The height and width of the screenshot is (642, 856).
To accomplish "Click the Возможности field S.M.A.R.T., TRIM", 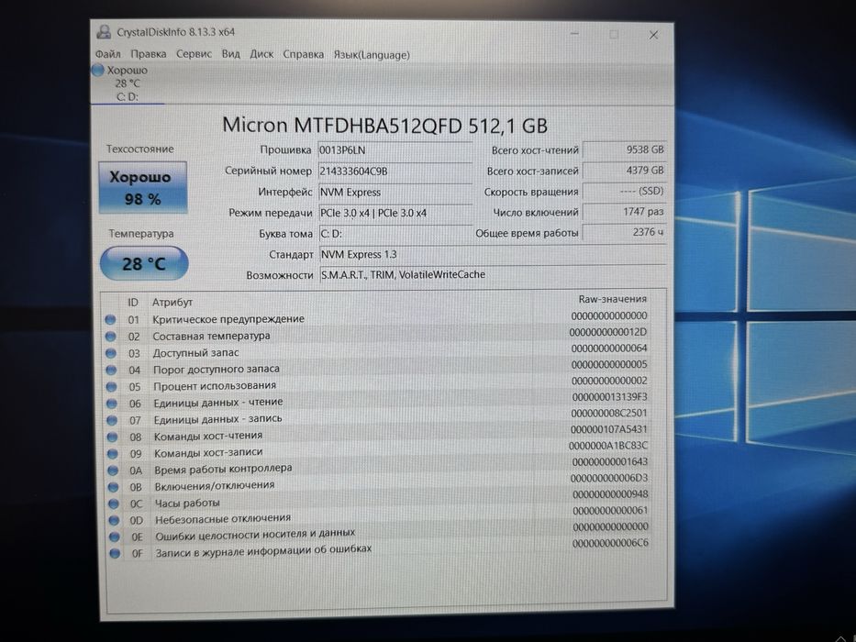I will (x=493, y=274).
